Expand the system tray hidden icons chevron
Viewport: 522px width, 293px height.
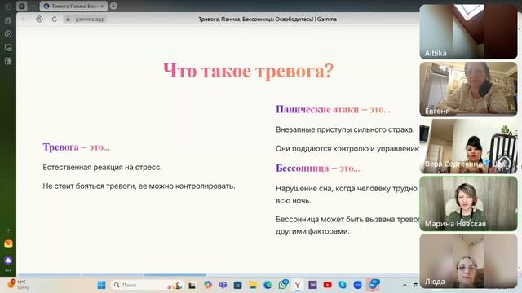coord(405,285)
